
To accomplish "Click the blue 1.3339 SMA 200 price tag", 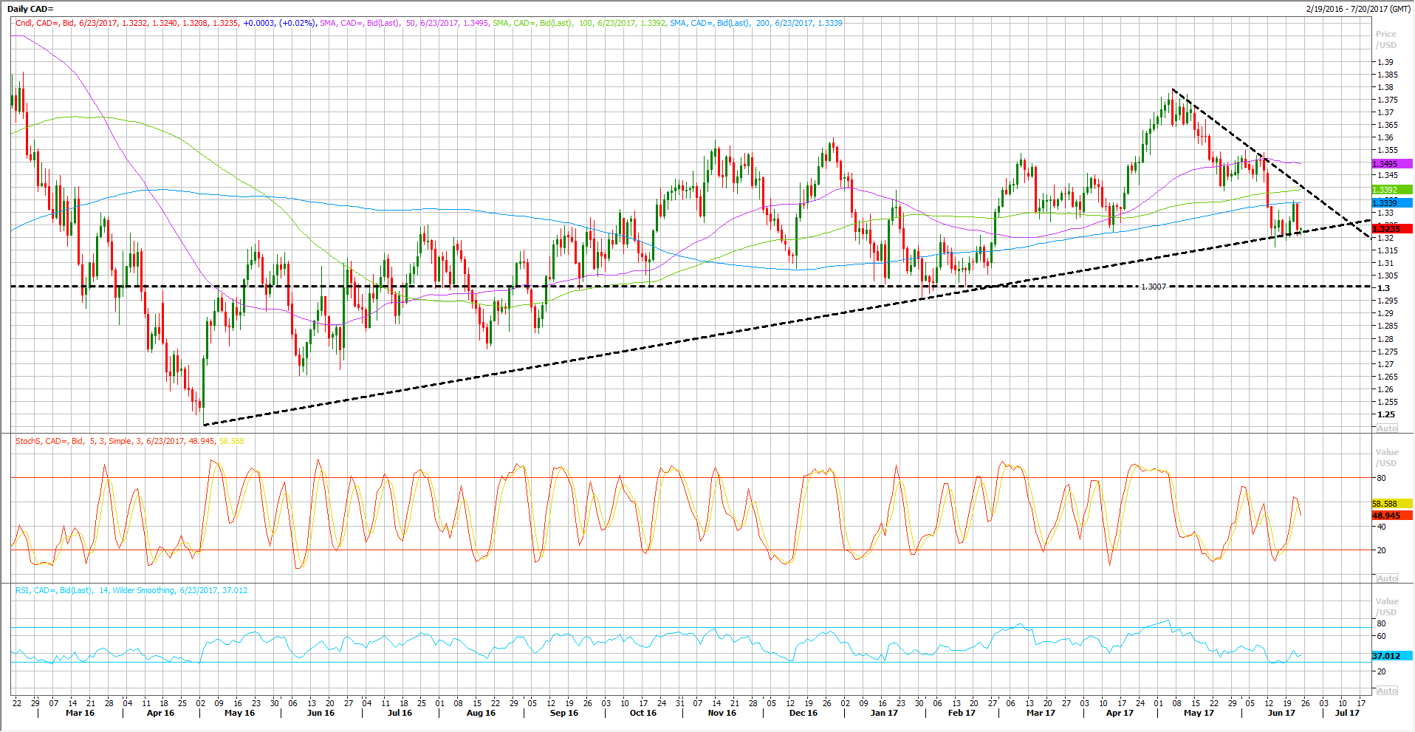I will pos(1391,202).
